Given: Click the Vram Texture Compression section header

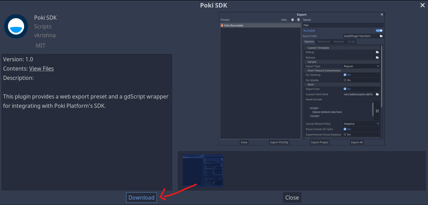Looking at the screenshot, I should (342, 70).
